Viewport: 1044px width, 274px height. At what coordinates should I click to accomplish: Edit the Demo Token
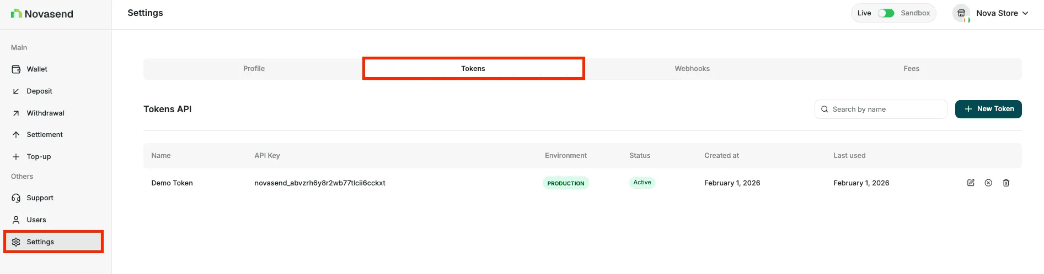pyautogui.click(x=971, y=183)
